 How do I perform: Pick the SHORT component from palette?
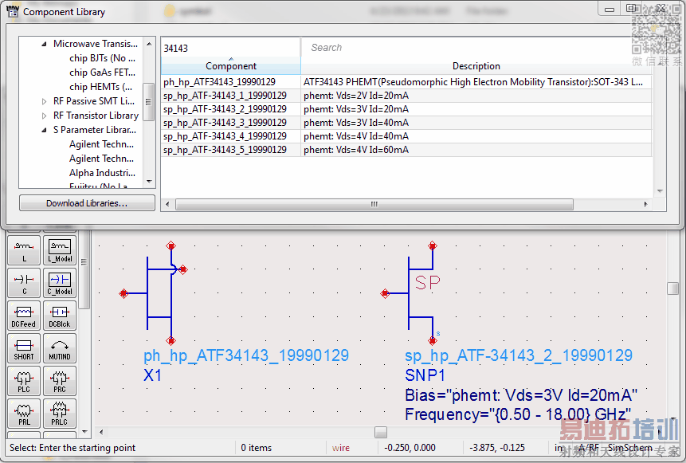(24, 348)
